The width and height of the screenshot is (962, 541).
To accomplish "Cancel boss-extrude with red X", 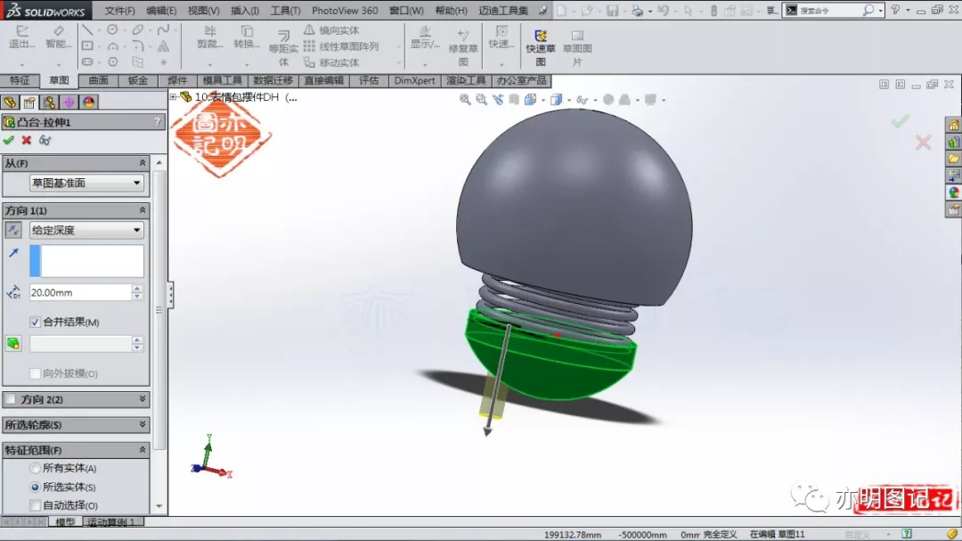I will pos(27,140).
